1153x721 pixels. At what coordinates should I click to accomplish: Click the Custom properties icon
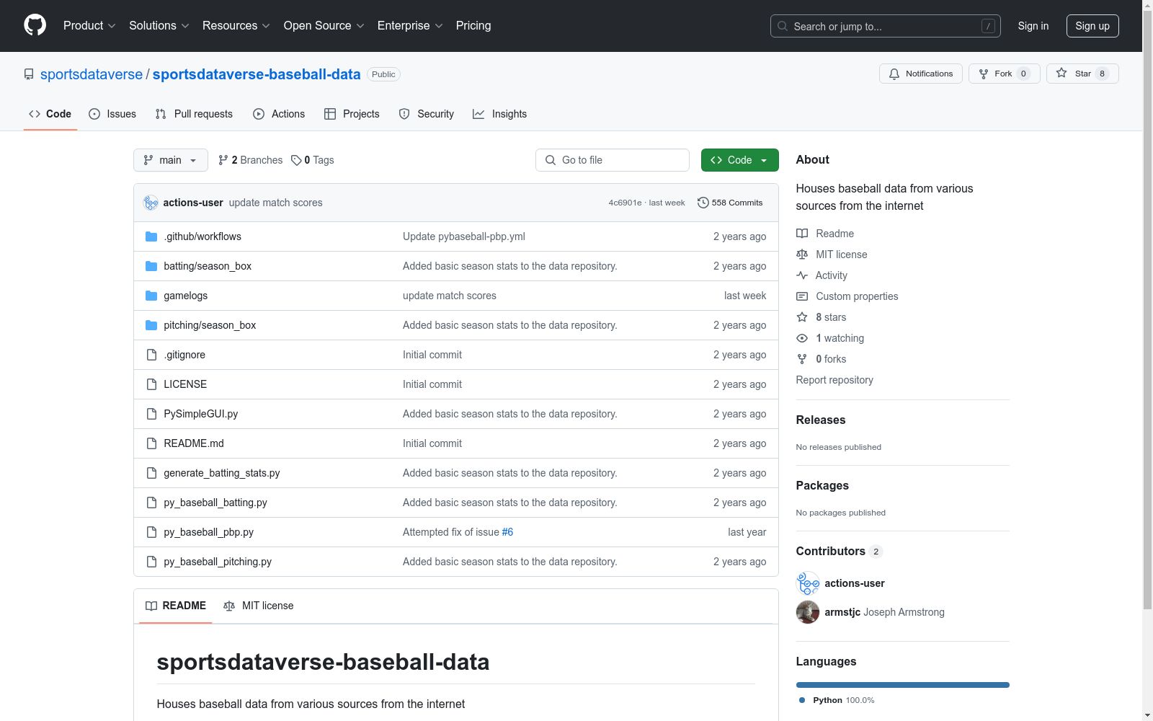click(x=802, y=296)
